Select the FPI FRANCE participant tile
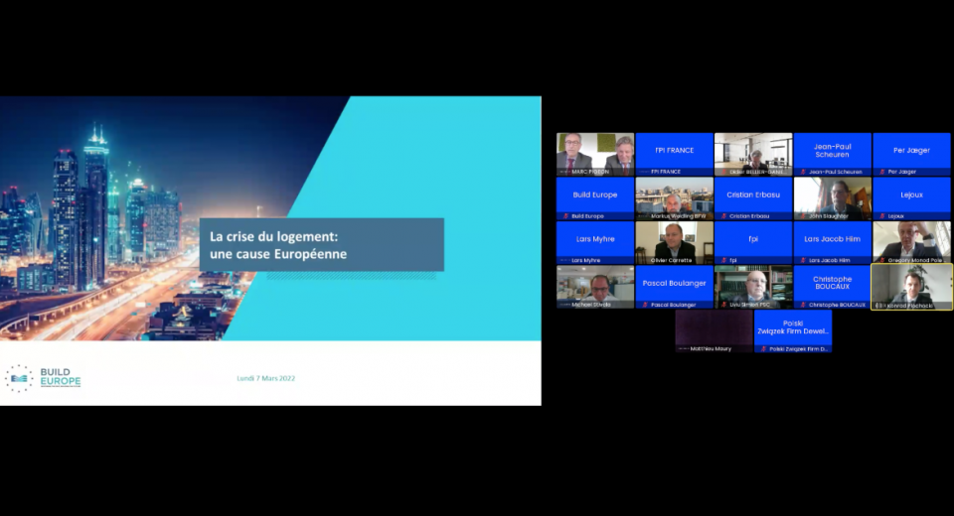 [674, 155]
